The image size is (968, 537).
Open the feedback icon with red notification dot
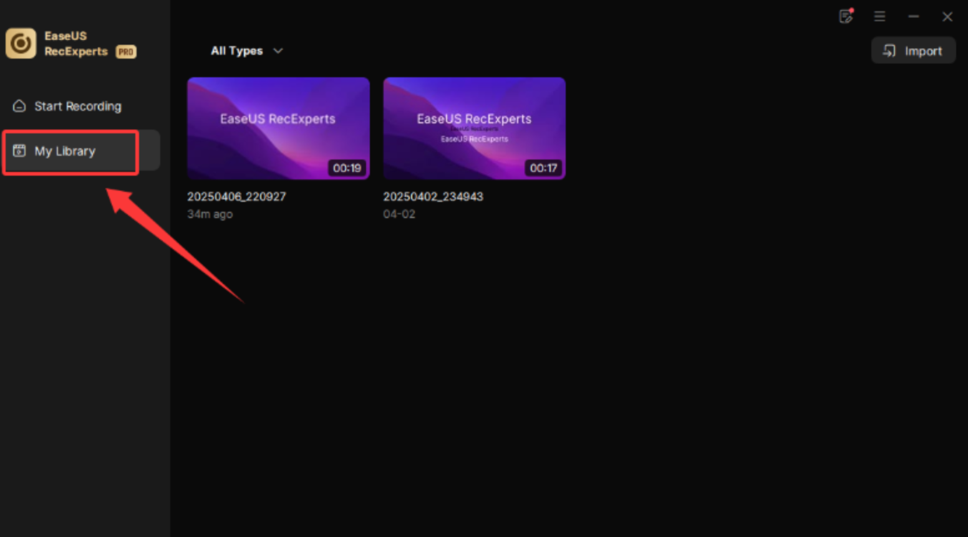coord(846,17)
